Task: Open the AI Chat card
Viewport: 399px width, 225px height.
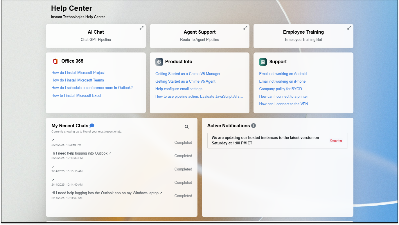Action: point(96,36)
